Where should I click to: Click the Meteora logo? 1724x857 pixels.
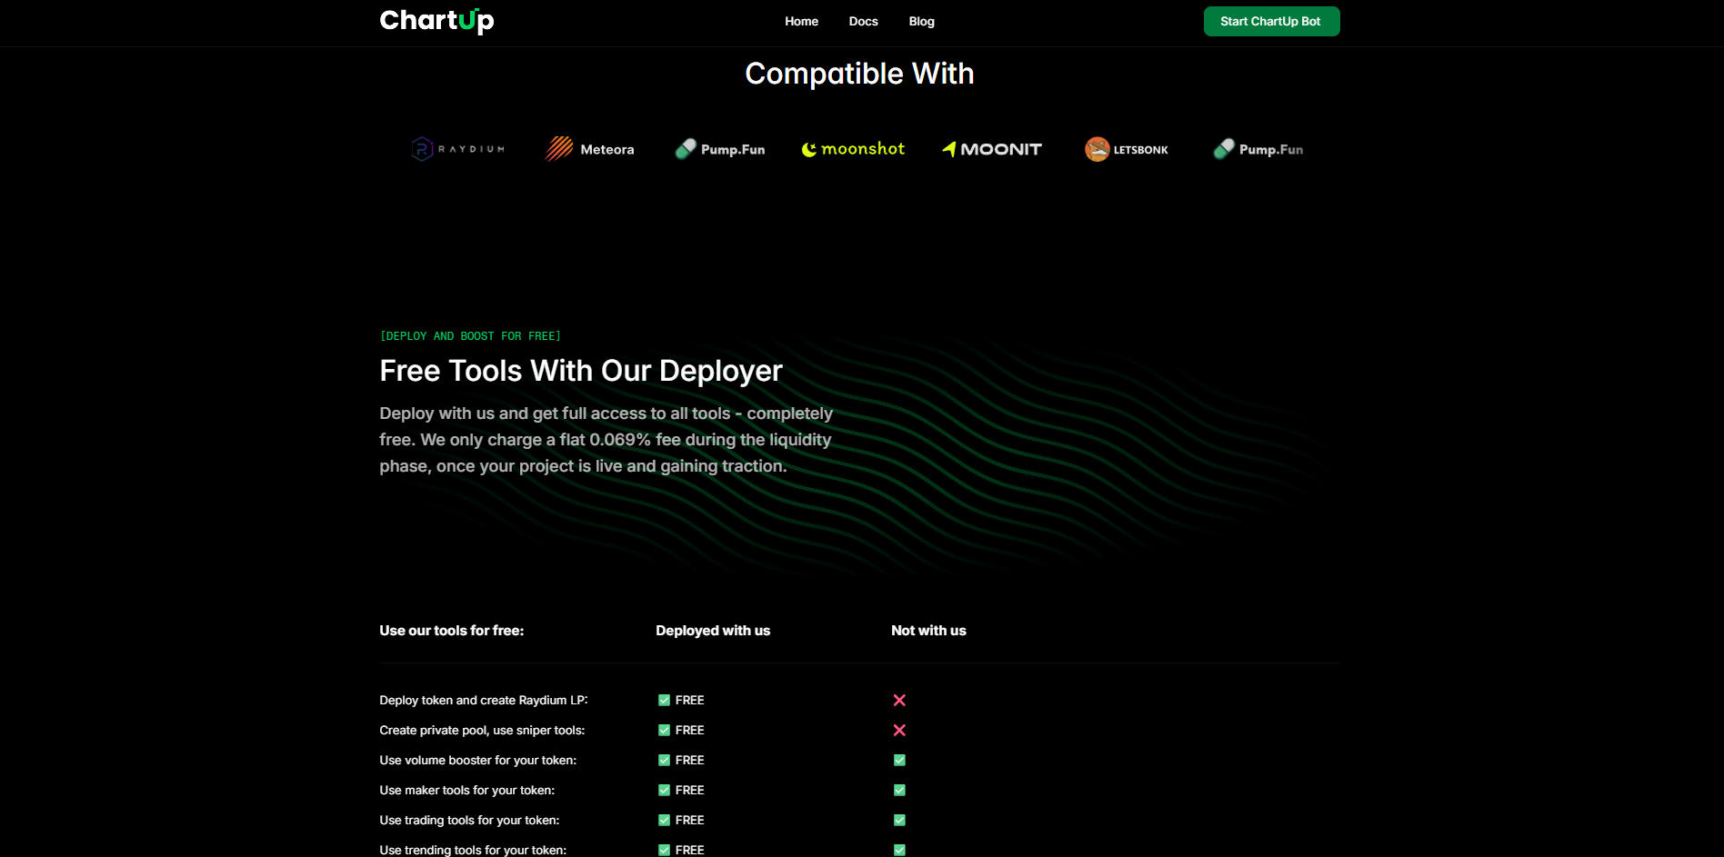589,149
